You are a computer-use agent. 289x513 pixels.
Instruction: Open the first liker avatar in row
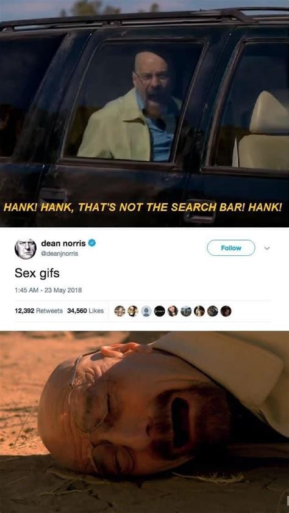(x=120, y=311)
